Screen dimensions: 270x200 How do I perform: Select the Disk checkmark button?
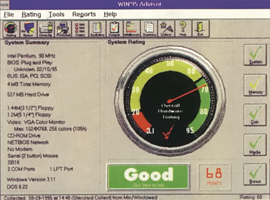pyautogui.click(x=255, y=115)
